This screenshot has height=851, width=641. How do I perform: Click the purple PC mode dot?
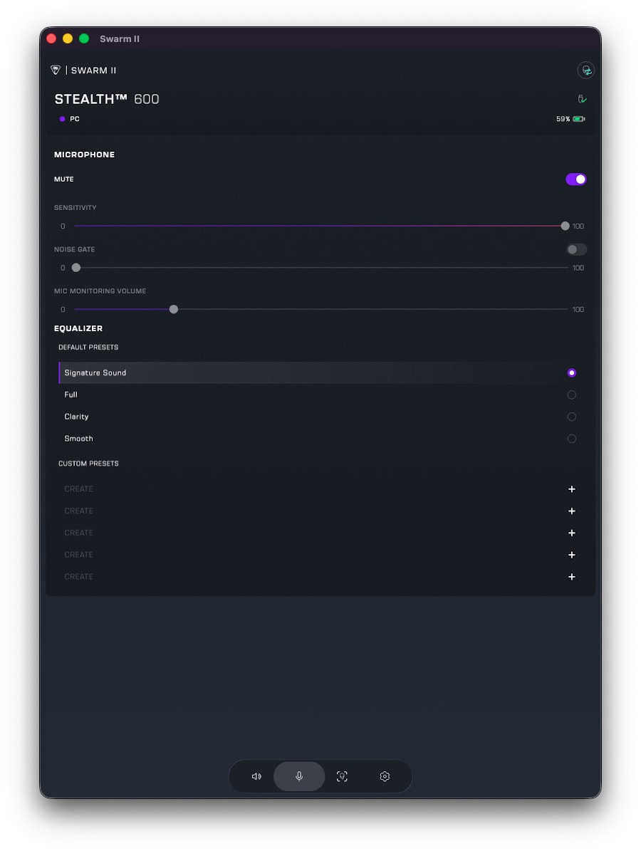63,119
